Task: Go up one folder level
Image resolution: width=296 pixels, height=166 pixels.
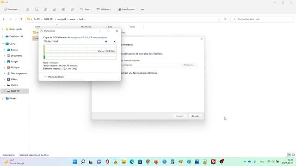Action: (21, 19)
